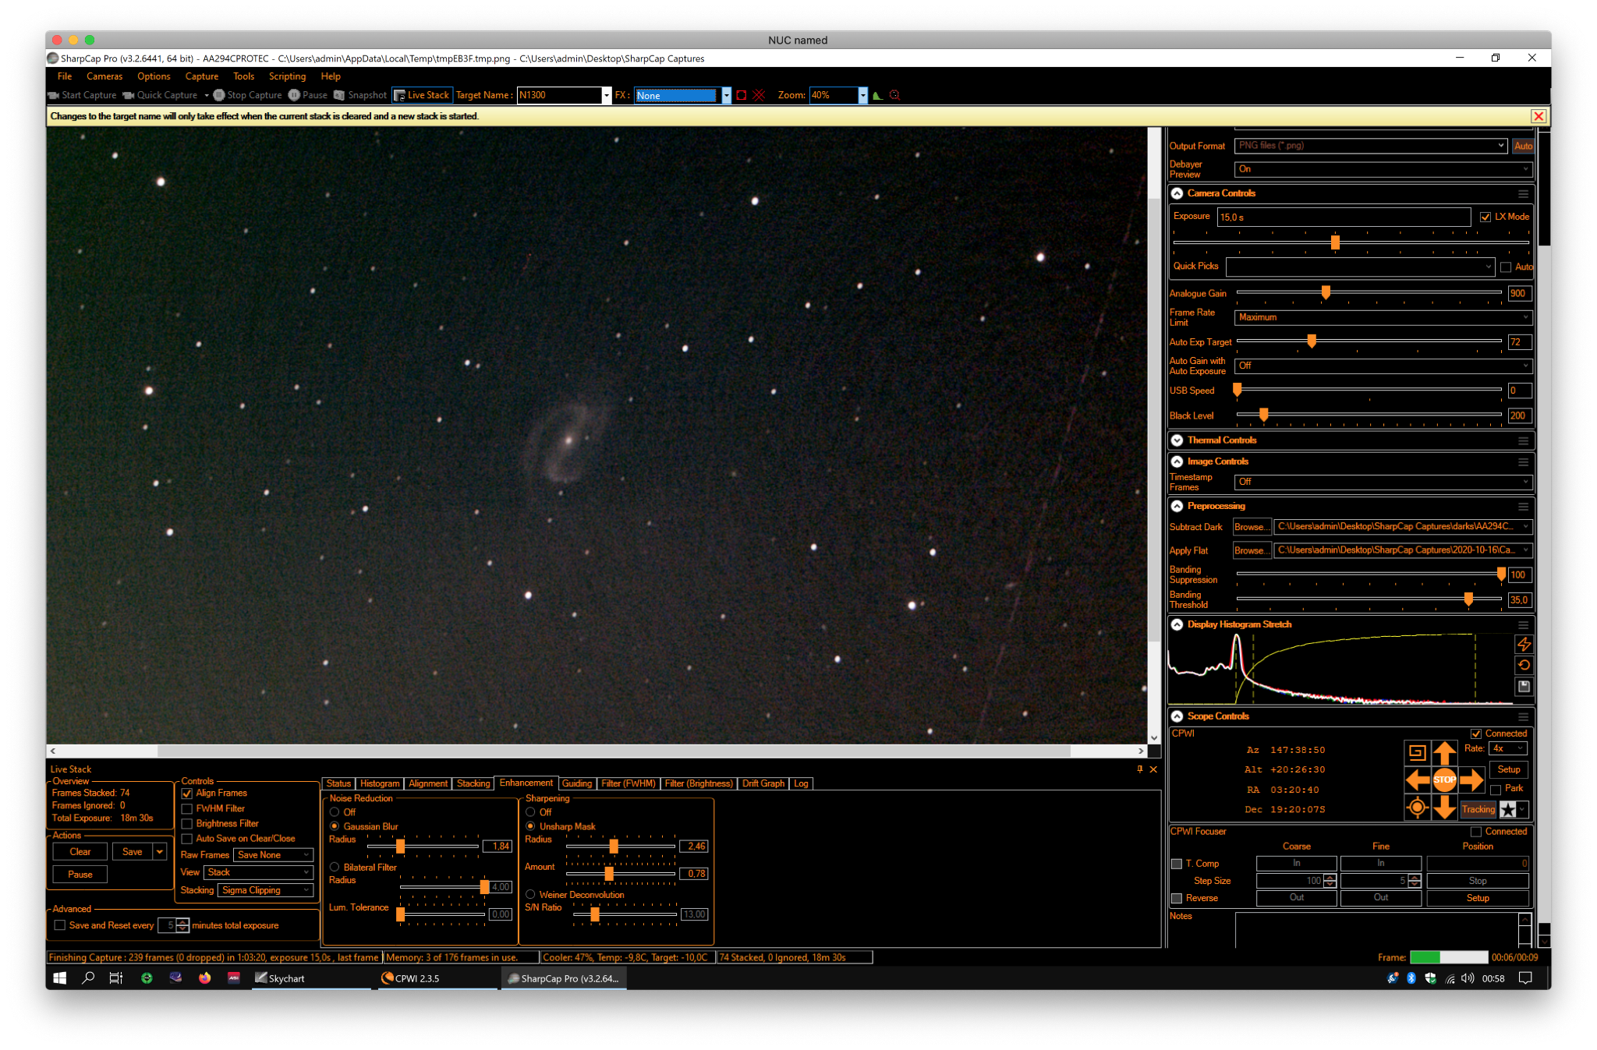The width and height of the screenshot is (1597, 1050).
Task: Click the red selection area icon
Action: pos(742,95)
